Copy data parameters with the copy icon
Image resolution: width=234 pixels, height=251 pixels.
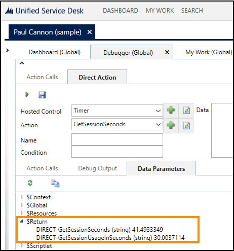pyautogui.click(x=55, y=183)
